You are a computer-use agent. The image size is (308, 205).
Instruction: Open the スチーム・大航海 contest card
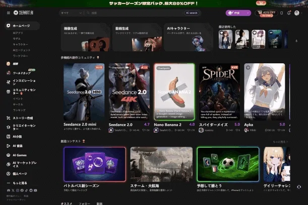[161, 164]
